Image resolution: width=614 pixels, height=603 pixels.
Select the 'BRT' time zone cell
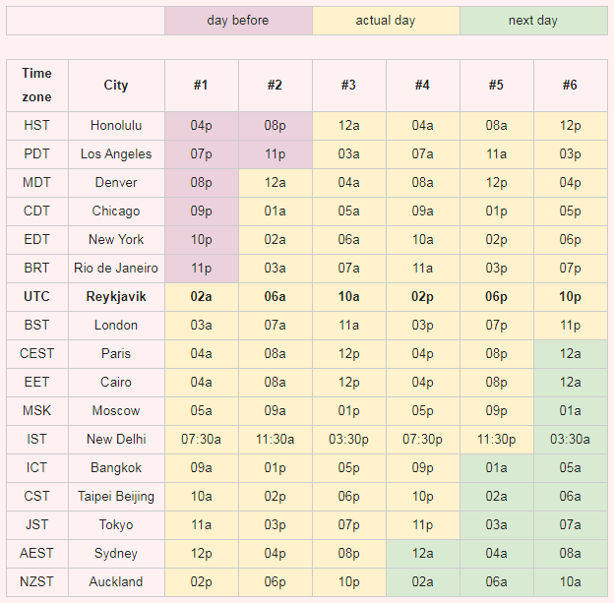tap(37, 269)
